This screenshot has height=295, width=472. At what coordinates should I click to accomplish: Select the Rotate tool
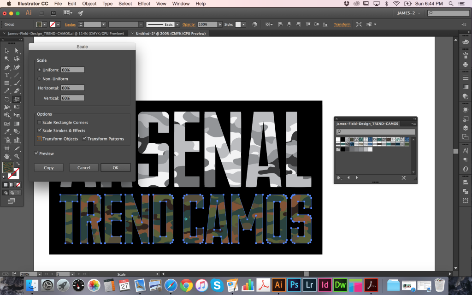click(x=7, y=99)
